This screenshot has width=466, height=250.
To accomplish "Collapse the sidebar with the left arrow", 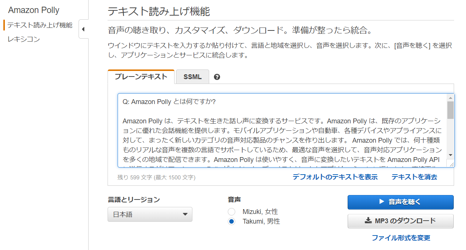I will [x=83, y=29].
